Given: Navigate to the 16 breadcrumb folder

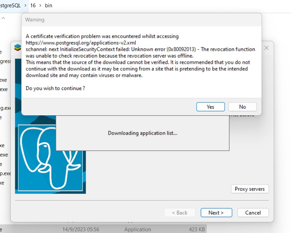Looking at the screenshot, I should (33, 6).
